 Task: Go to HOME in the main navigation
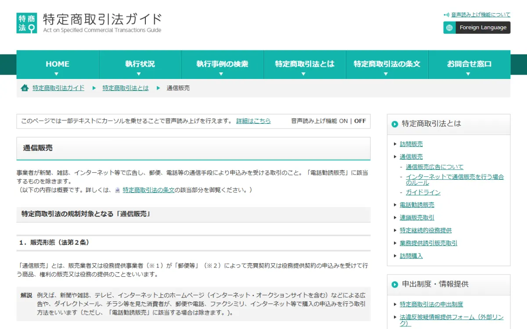(x=58, y=64)
